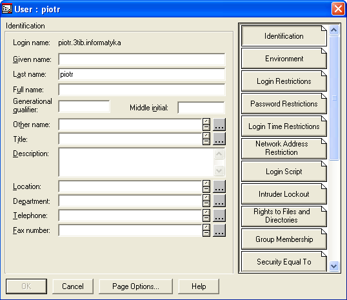Click the page list down arrow
This screenshot has width=347, height=300.
pyautogui.click(x=334, y=266)
